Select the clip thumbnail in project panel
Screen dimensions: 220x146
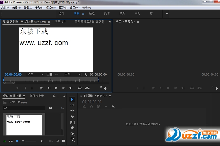click(x=24, y=125)
